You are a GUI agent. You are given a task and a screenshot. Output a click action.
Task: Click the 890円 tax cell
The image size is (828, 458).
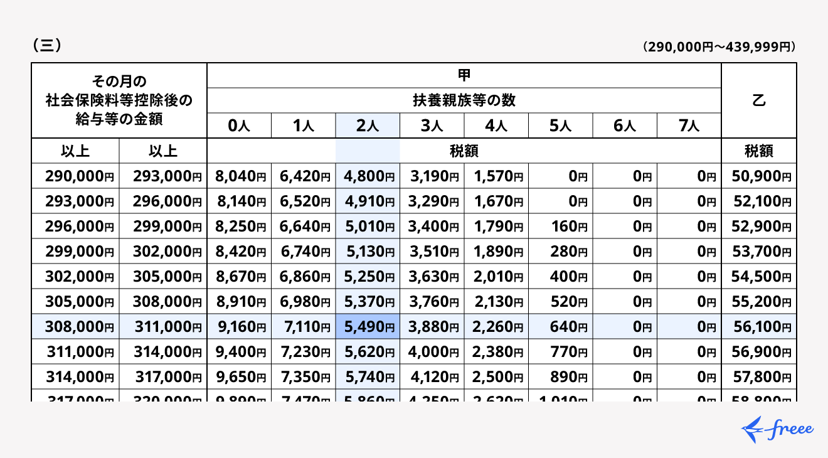point(560,376)
